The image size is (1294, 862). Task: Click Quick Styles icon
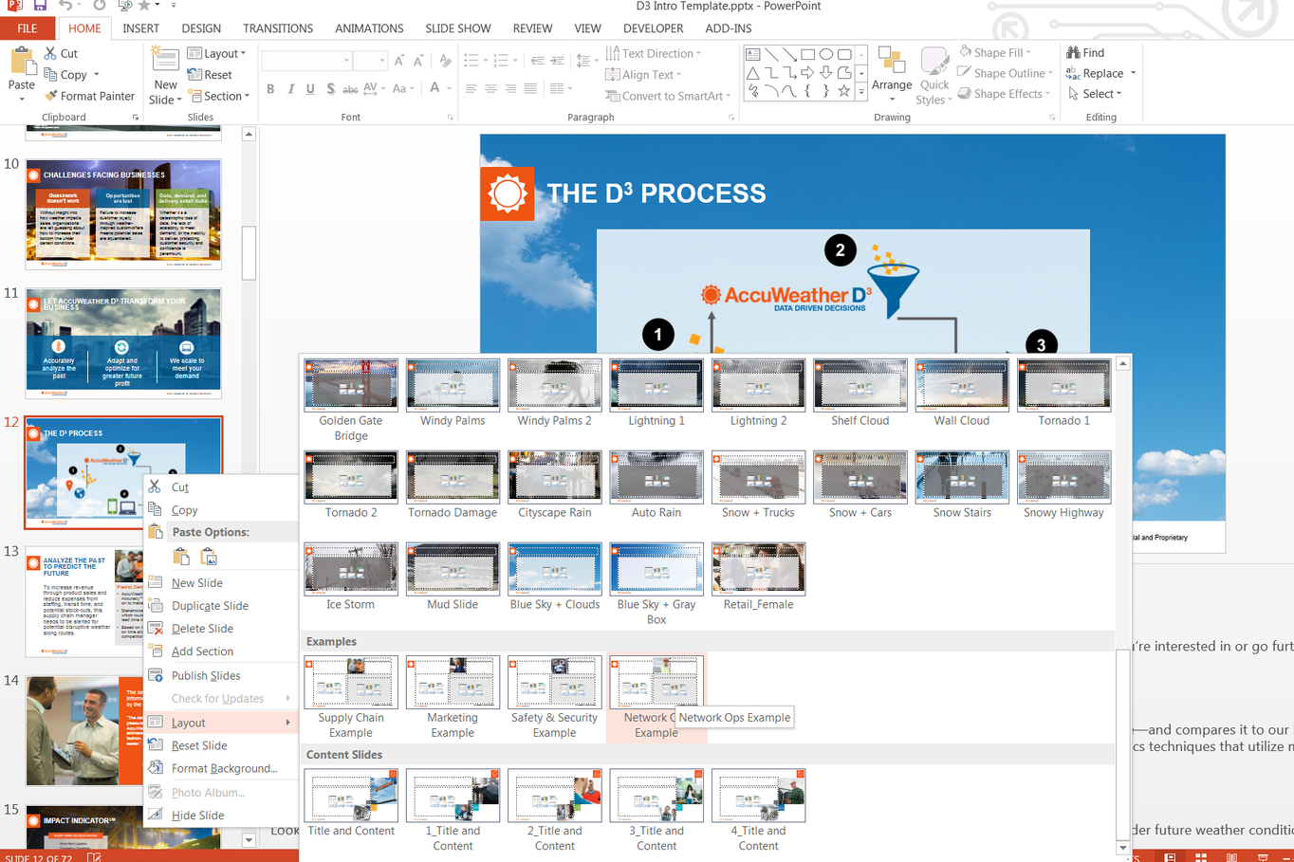934,62
